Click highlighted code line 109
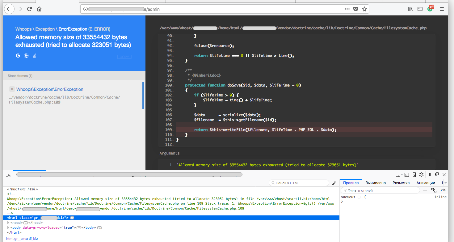 (x=304, y=130)
